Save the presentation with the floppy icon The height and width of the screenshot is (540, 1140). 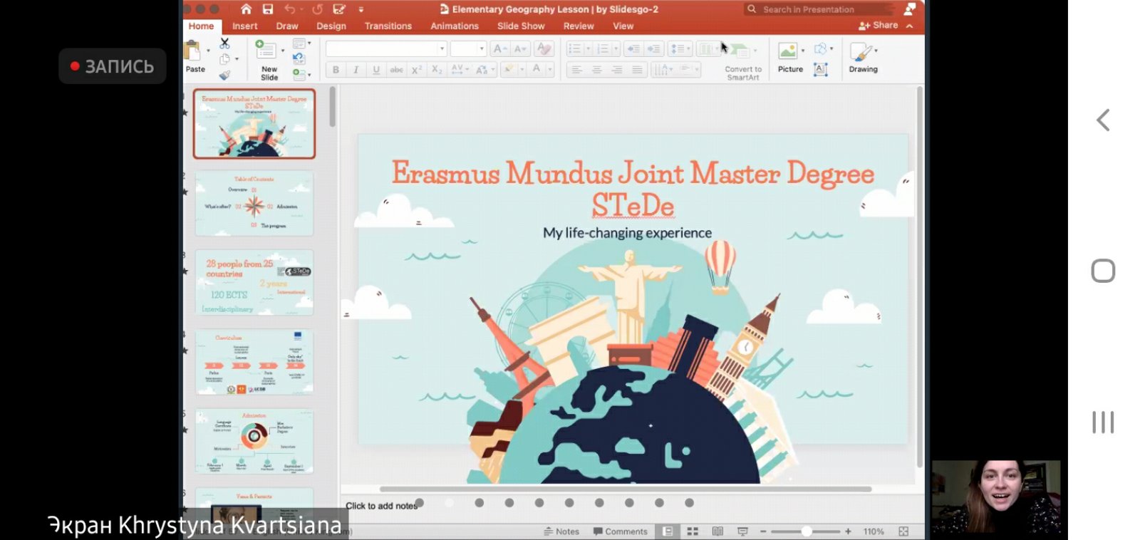coord(268,9)
